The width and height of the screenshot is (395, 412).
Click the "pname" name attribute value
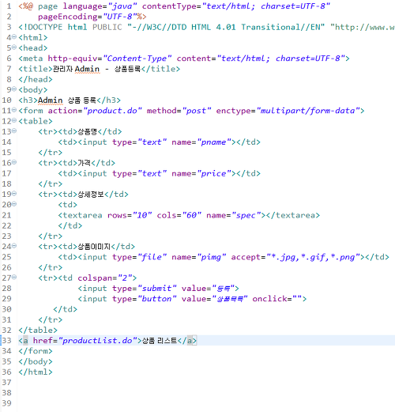point(214,142)
